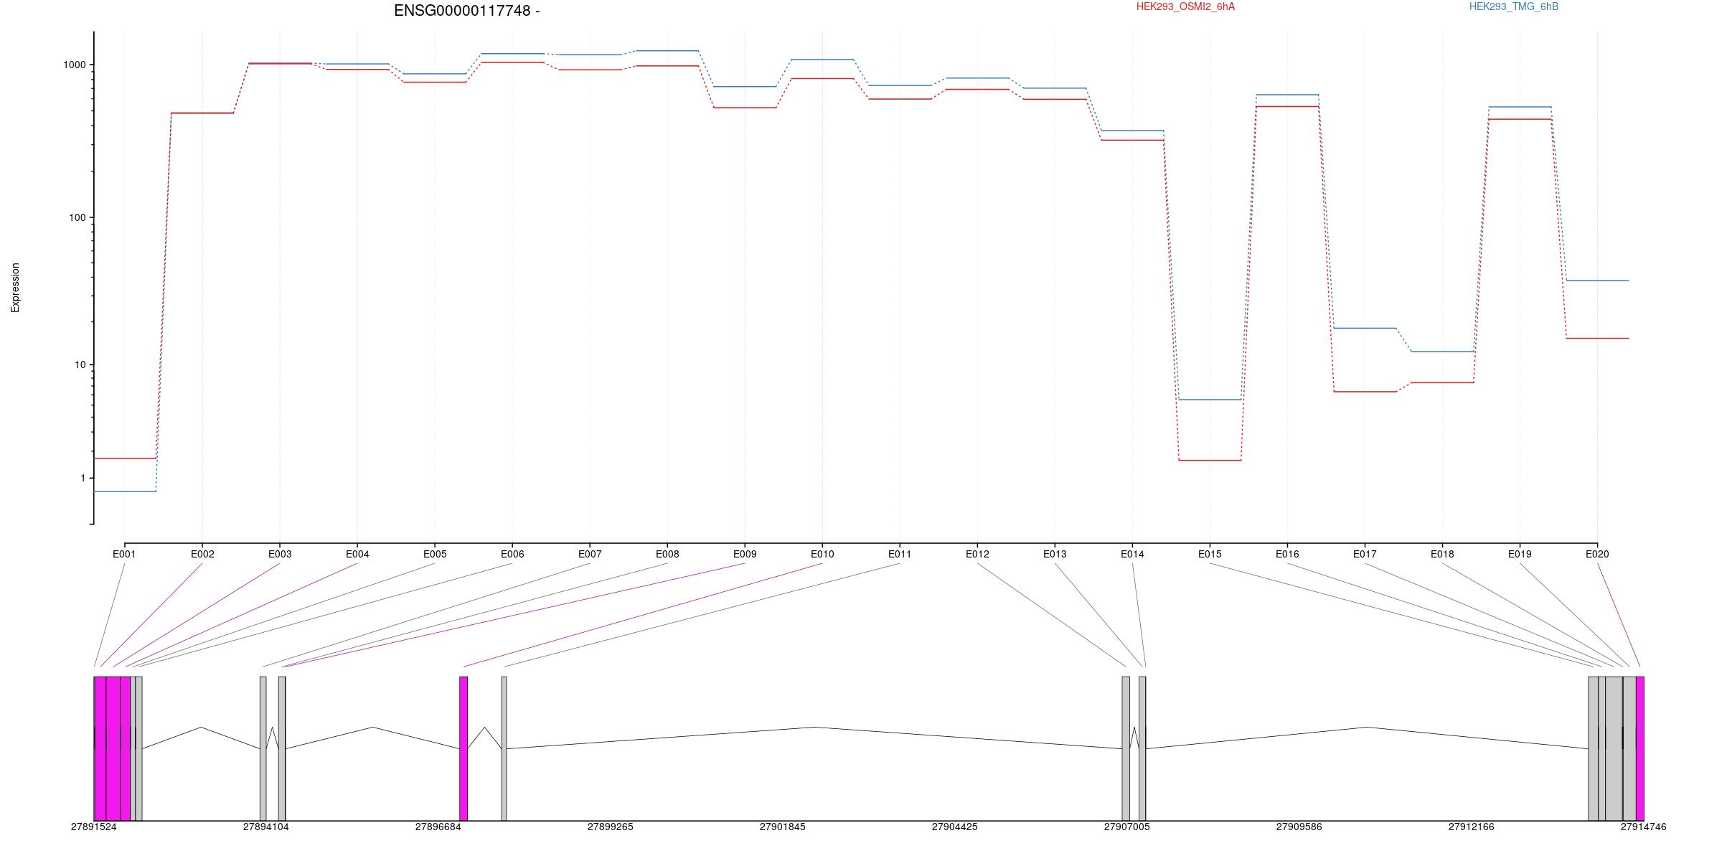Click y-axis tick value 1000
The height and width of the screenshot is (861, 1722).
point(75,65)
